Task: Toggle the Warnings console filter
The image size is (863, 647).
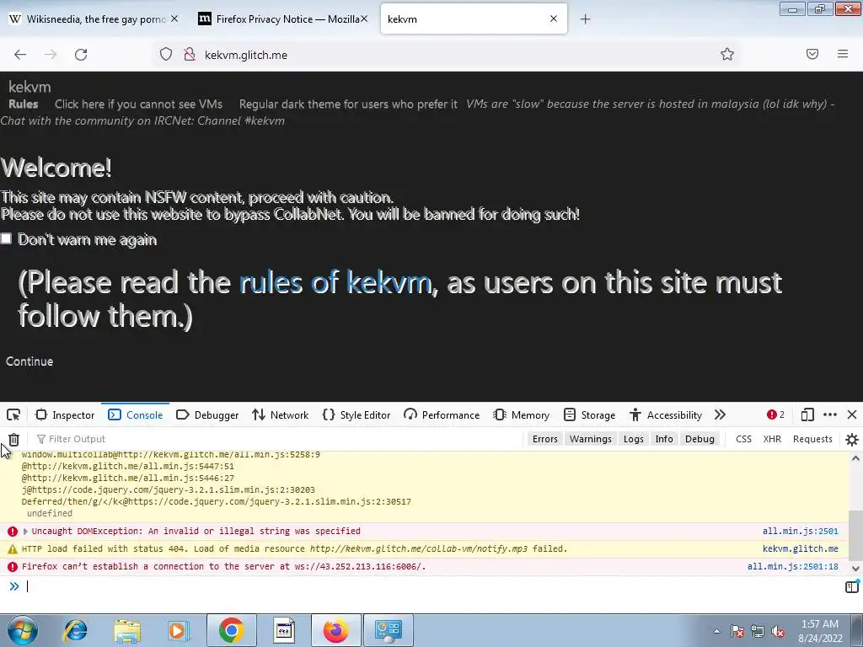Action: tap(591, 439)
